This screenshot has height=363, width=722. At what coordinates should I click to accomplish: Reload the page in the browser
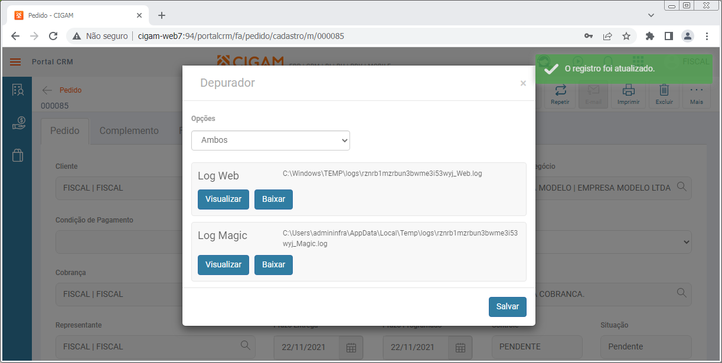click(x=53, y=36)
